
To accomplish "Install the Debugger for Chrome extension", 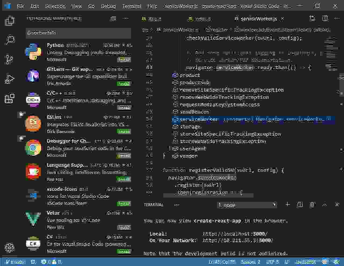I will (124, 155).
